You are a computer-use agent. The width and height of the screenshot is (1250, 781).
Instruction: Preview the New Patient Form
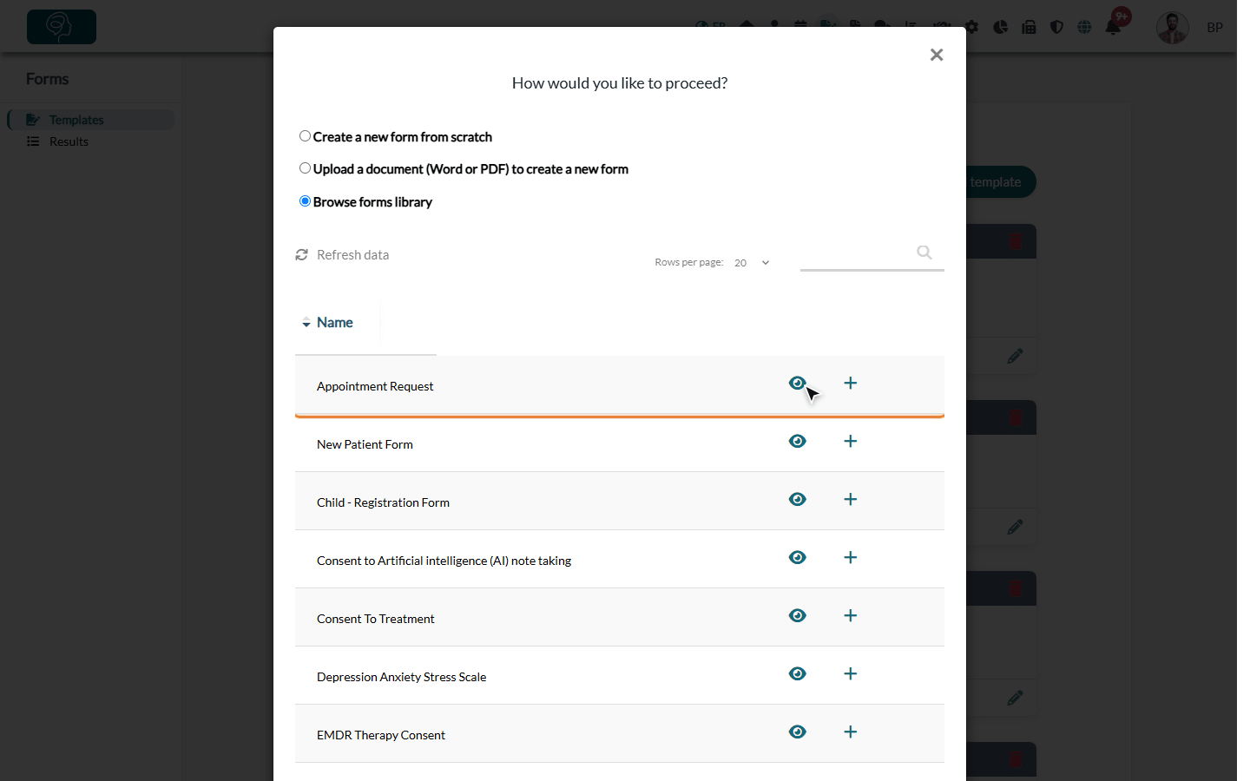797,441
